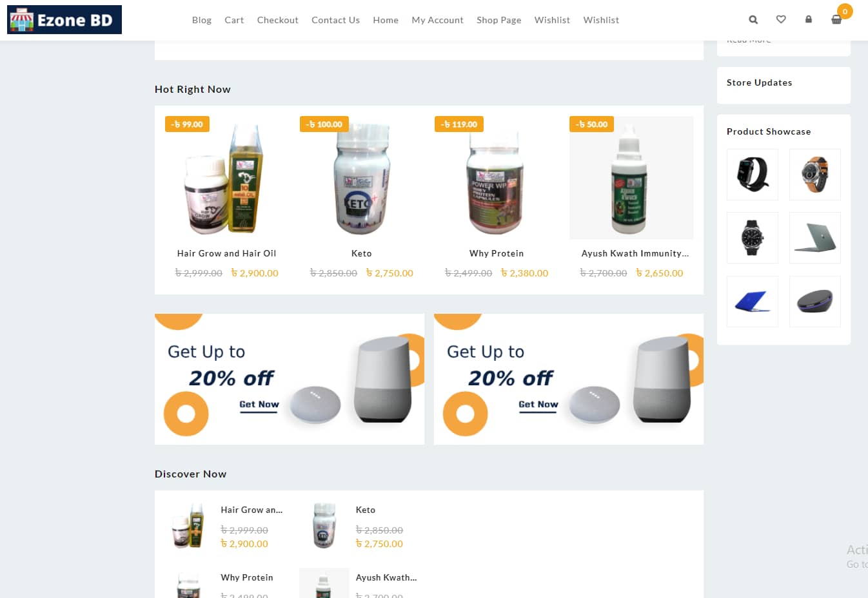Select black smartwatch in Product Showcase

point(753,175)
